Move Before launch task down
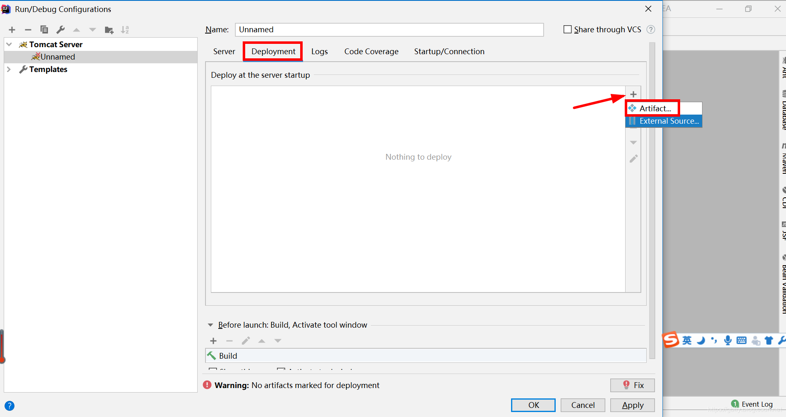786x417 pixels. click(x=278, y=341)
